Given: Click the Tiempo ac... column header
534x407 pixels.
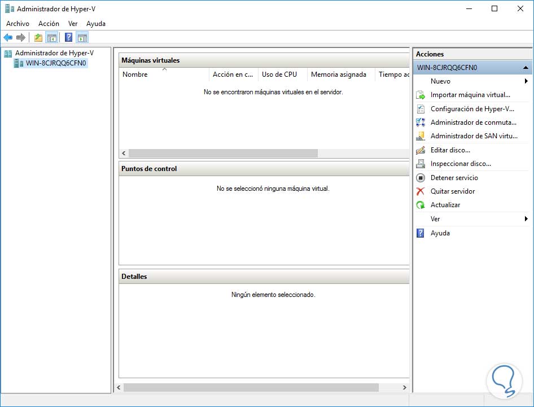Looking at the screenshot, I should (392, 75).
